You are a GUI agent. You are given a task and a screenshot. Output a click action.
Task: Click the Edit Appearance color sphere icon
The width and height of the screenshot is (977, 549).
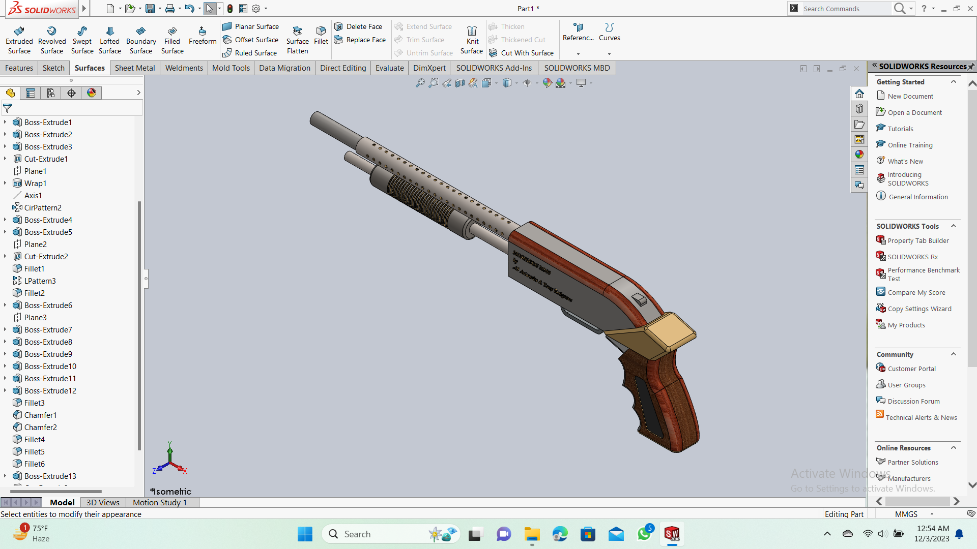548,83
